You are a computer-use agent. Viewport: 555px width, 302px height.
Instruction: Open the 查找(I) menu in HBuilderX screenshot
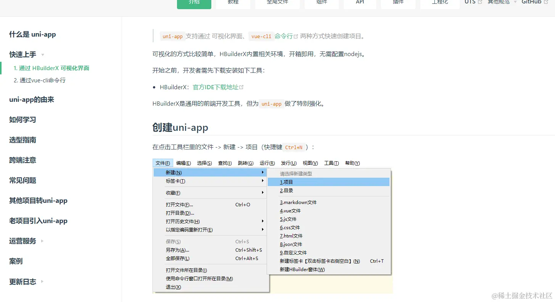(225, 163)
